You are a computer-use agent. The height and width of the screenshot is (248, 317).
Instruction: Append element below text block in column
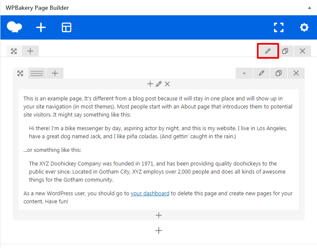(159, 215)
